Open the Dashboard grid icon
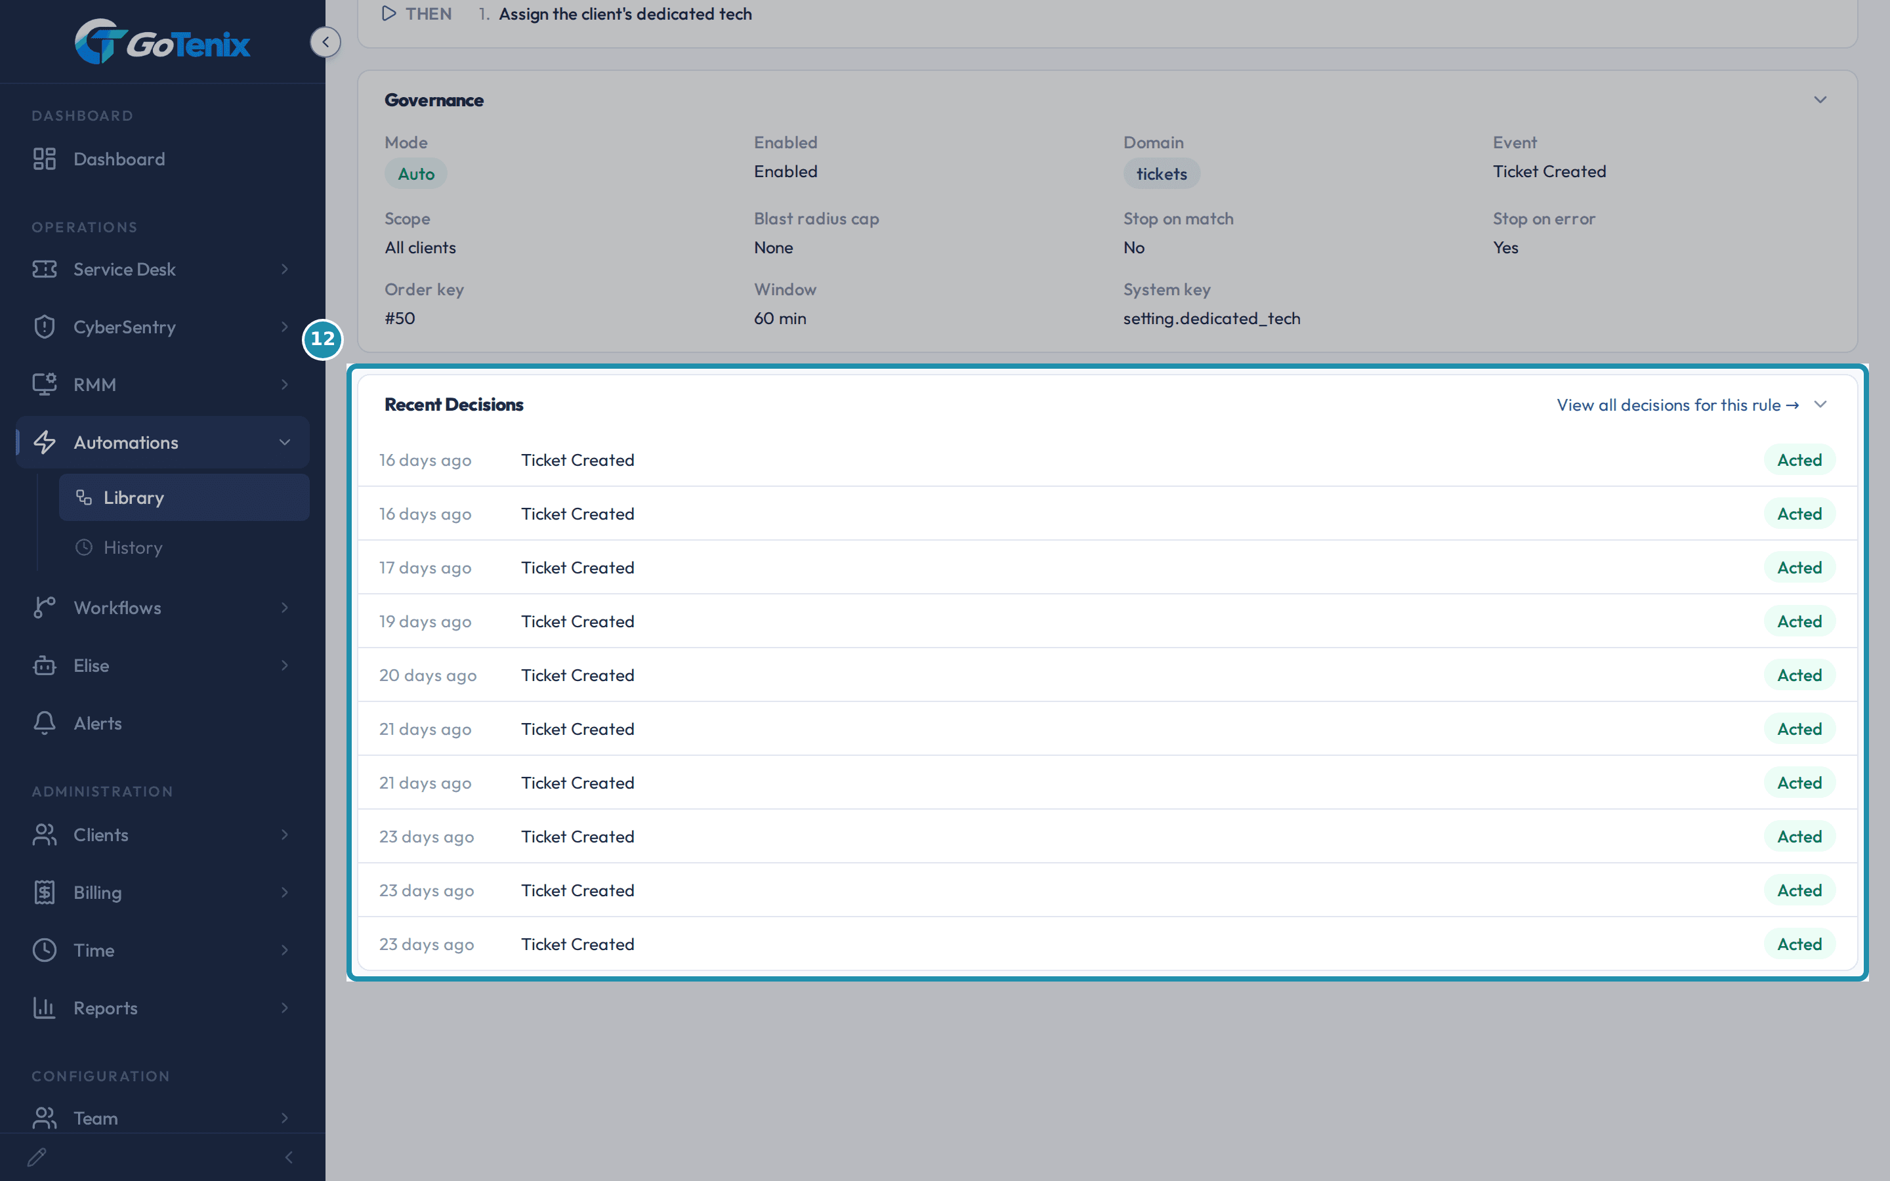 [x=45, y=159]
